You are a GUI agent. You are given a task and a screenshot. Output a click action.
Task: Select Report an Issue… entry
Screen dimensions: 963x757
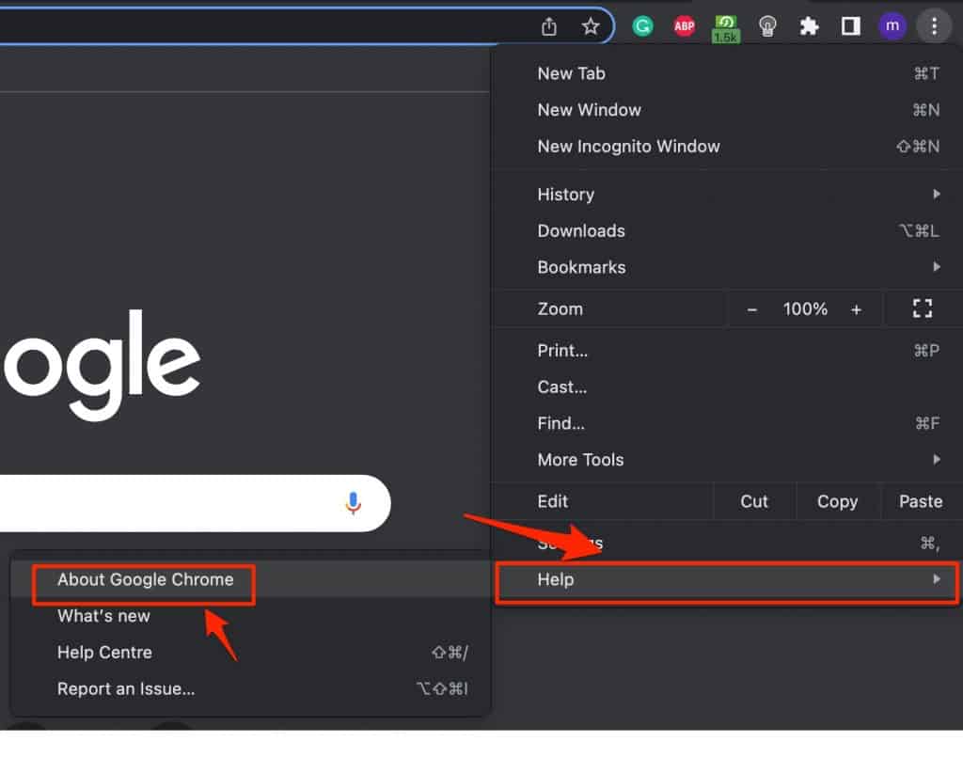pyautogui.click(x=250, y=689)
